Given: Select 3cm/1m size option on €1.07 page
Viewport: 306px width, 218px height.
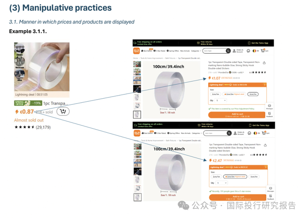Looking at the screenshot, I should pyautogui.click(x=253, y=94).
